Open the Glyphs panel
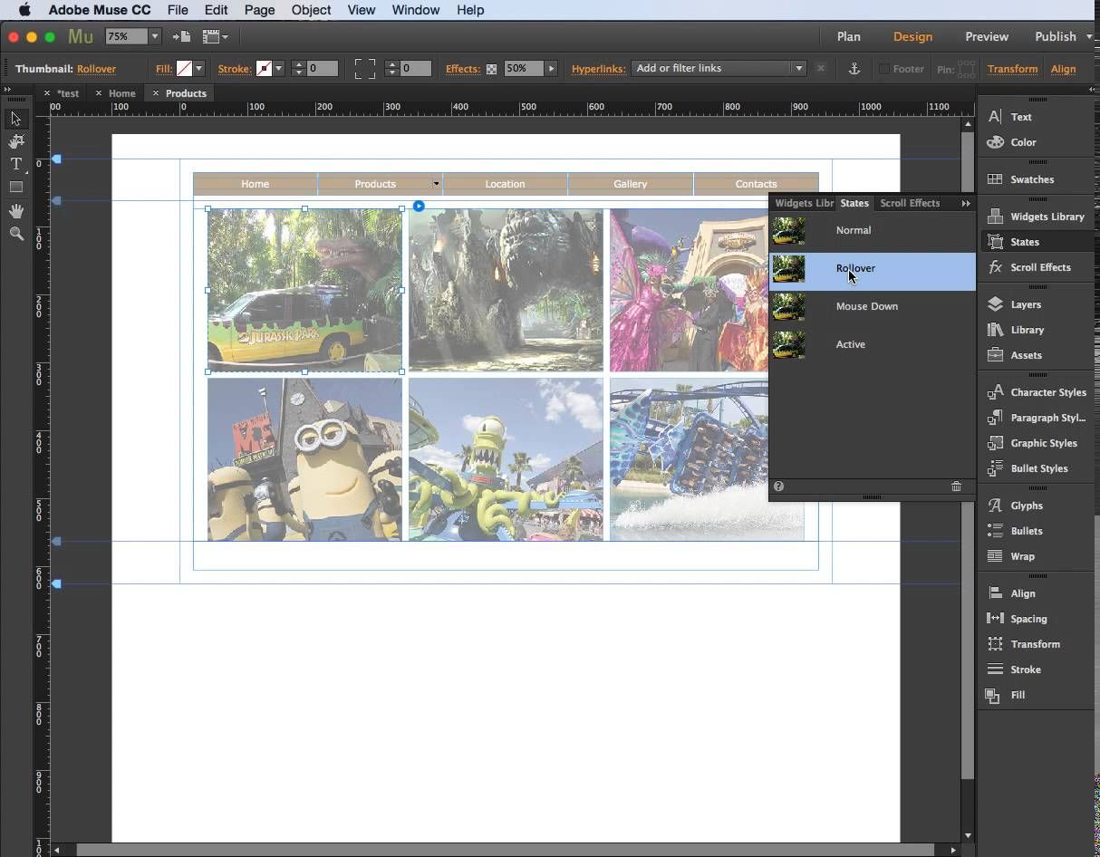Screen dimensions: 1100x857 (1027, 506)
